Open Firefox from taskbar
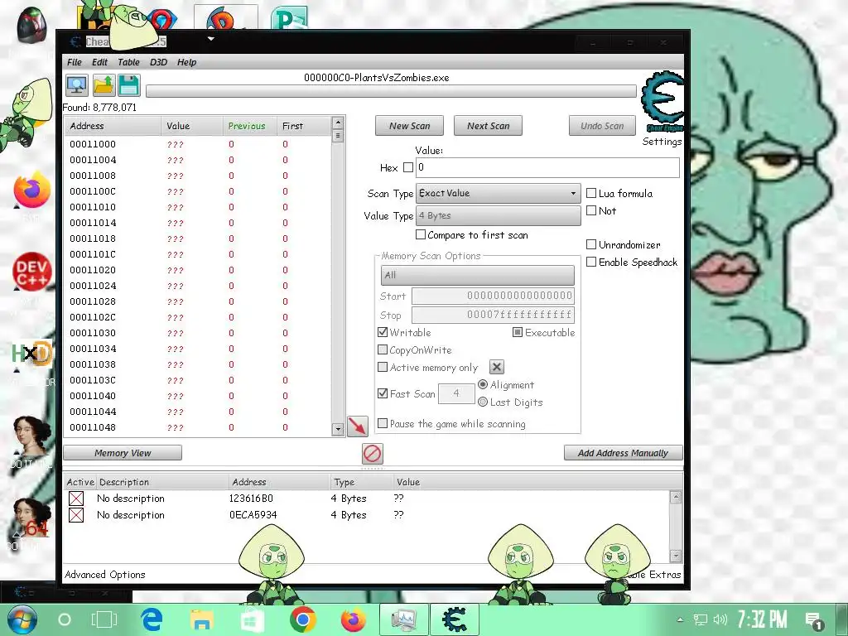 [x=353, y=619]
